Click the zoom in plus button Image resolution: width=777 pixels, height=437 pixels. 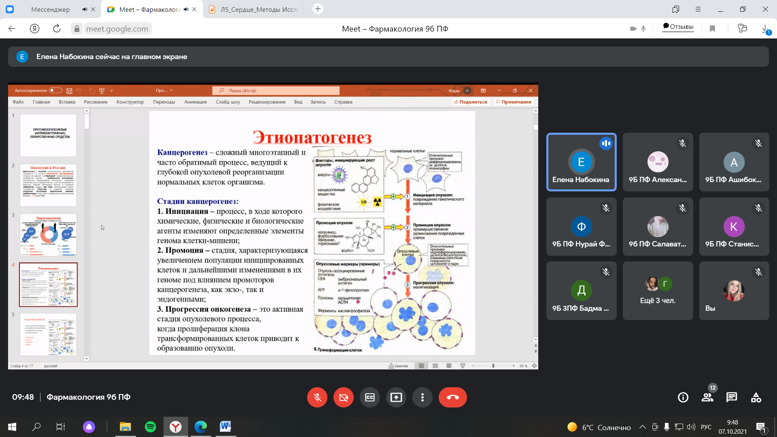pos(514,366)
